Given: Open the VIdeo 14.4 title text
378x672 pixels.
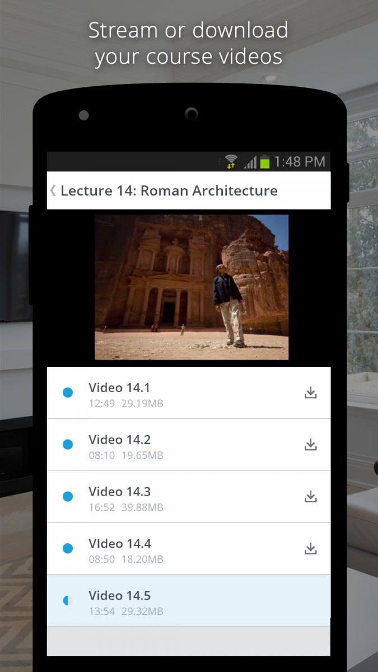Looking at the screenshot, I should (x=119, y=544).
